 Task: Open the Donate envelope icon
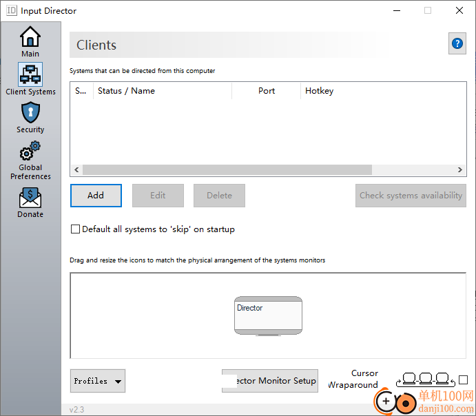click(x=30, y=197)
